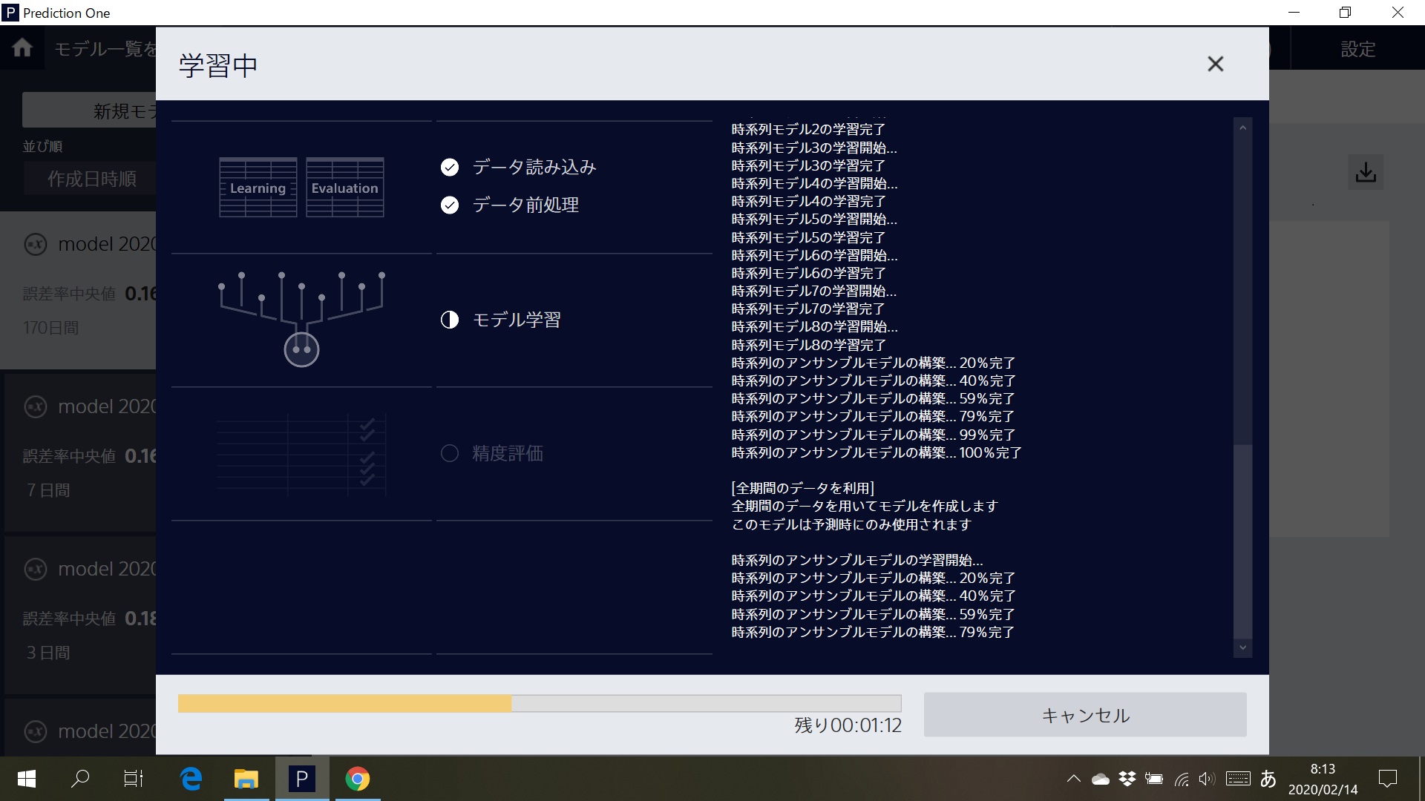Image resolution: width=1425 pixels, height=801 pixels.
Task: Click log line 時系列モデル5の学習完了
Action: pos(808,237)
